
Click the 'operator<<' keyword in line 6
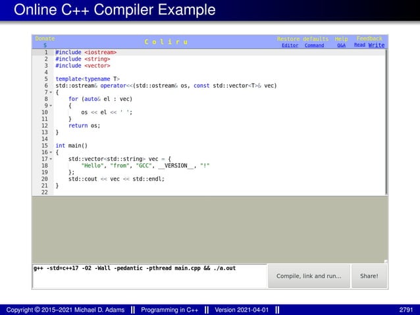click(x=117, y=86)
